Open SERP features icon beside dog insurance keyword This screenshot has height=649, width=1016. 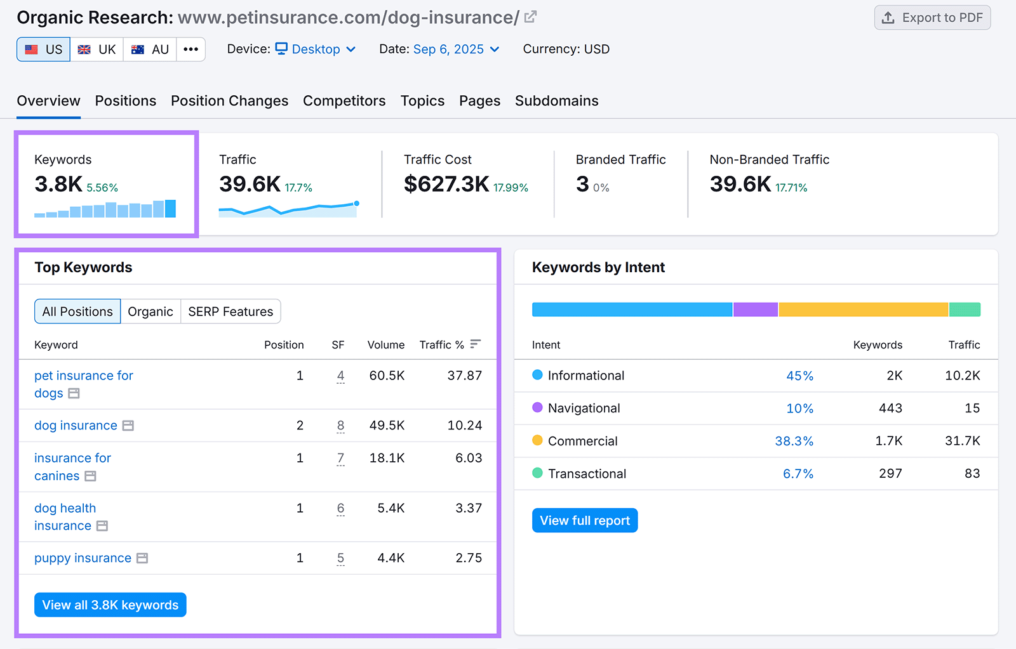pyautogui.click(x=129, y=426)
